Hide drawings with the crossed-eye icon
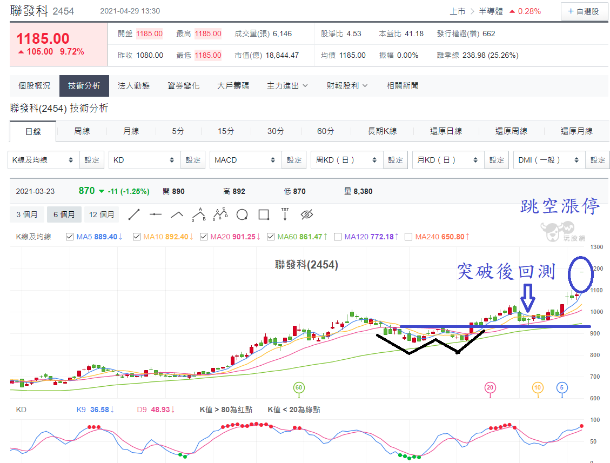Viewport: 610px width, 463px height. [306, 214]
